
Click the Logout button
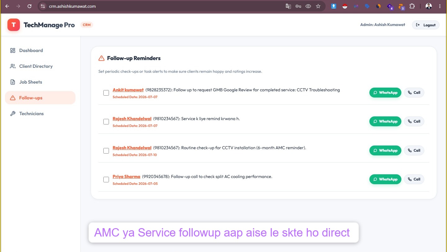pyautogui.click(x=426, y=25)
